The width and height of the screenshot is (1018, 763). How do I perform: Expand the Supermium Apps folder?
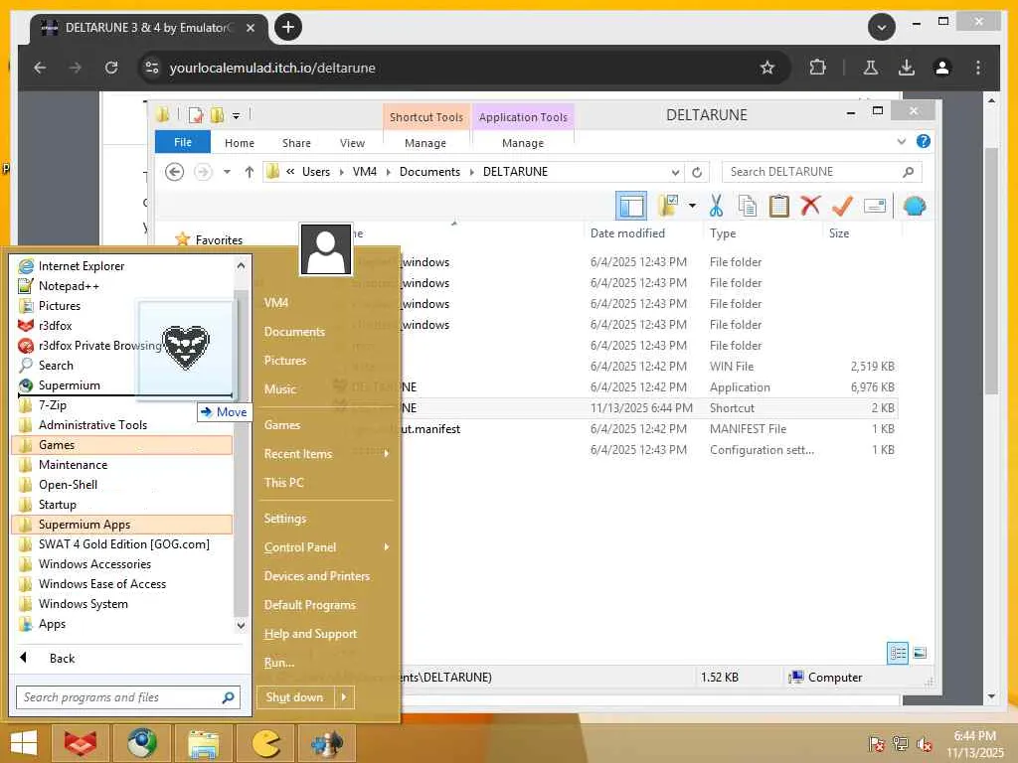pyautogui.click(x=122, y=525)
